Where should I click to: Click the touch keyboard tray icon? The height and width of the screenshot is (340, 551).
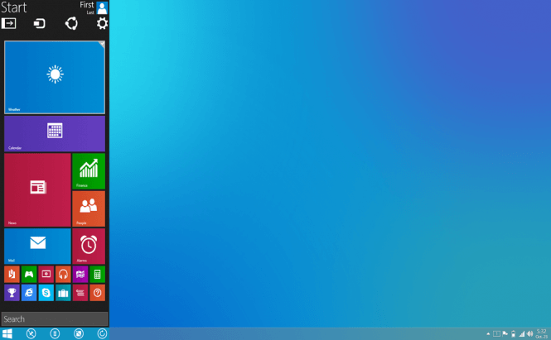tap(496, 333)
